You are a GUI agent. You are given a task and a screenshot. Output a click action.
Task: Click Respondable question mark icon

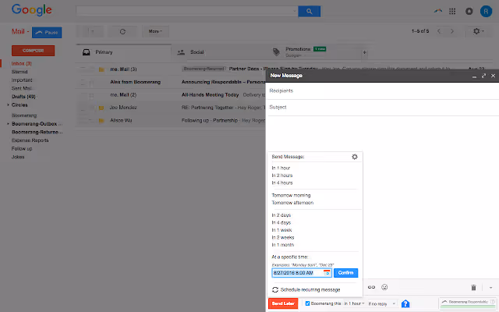point(493,301)
